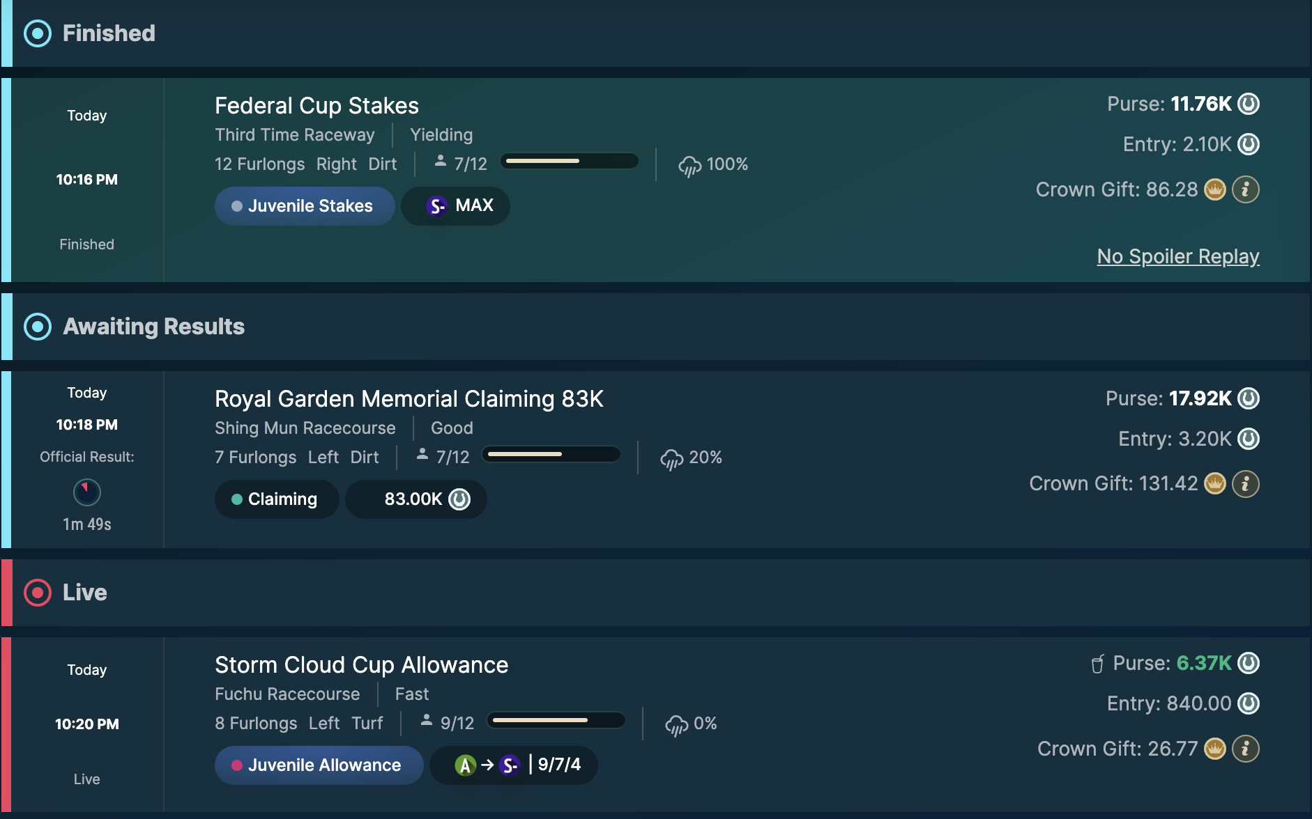Click the Royal Garden Crown Gift info icon
Image resolution: width=1312 pixels, height=819 pixels.
point(1245,484)
